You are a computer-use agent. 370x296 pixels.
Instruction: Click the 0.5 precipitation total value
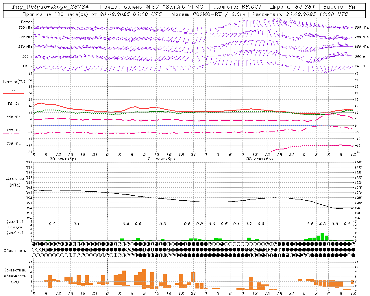coord(224,224)
